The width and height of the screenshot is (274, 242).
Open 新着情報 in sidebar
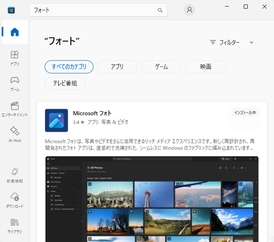15,175
